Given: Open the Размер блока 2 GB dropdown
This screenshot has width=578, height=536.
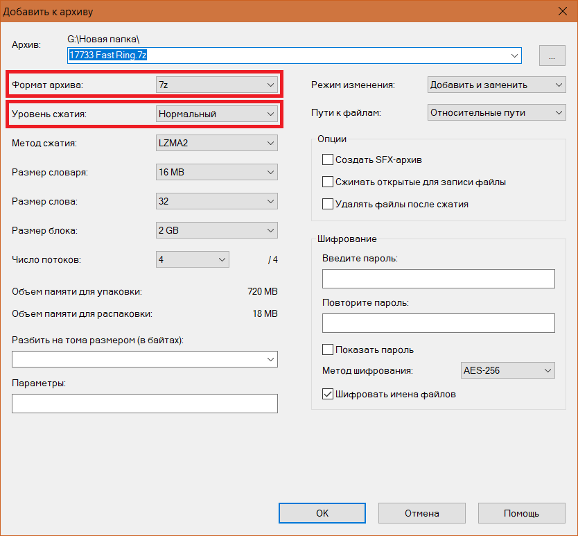Looking at the screenshot, I should tap(217, 231).
